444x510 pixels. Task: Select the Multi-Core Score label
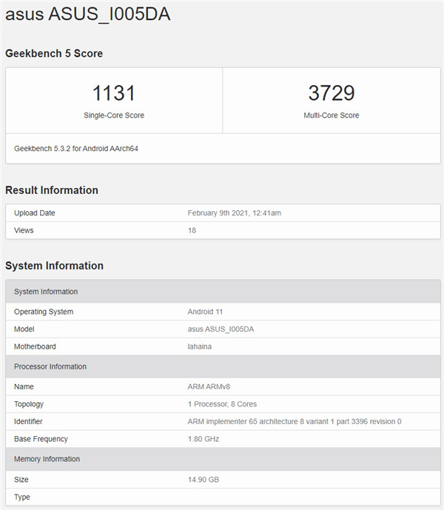click(x=331, y=115)
